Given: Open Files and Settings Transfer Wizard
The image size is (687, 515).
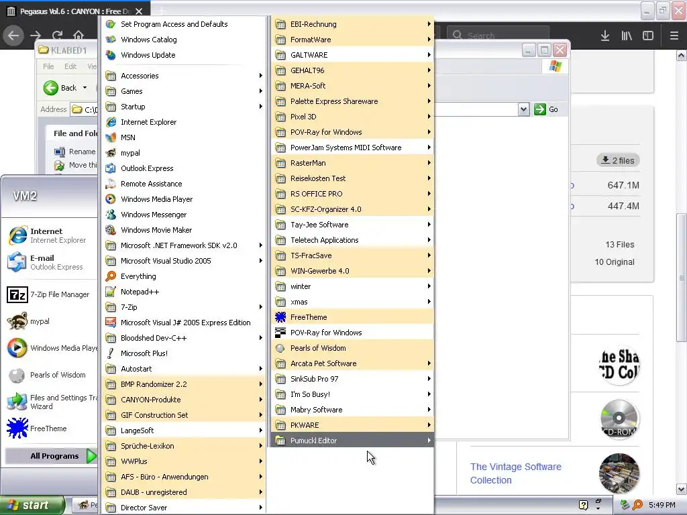Looking at the screenshot, I should (51, 402).
